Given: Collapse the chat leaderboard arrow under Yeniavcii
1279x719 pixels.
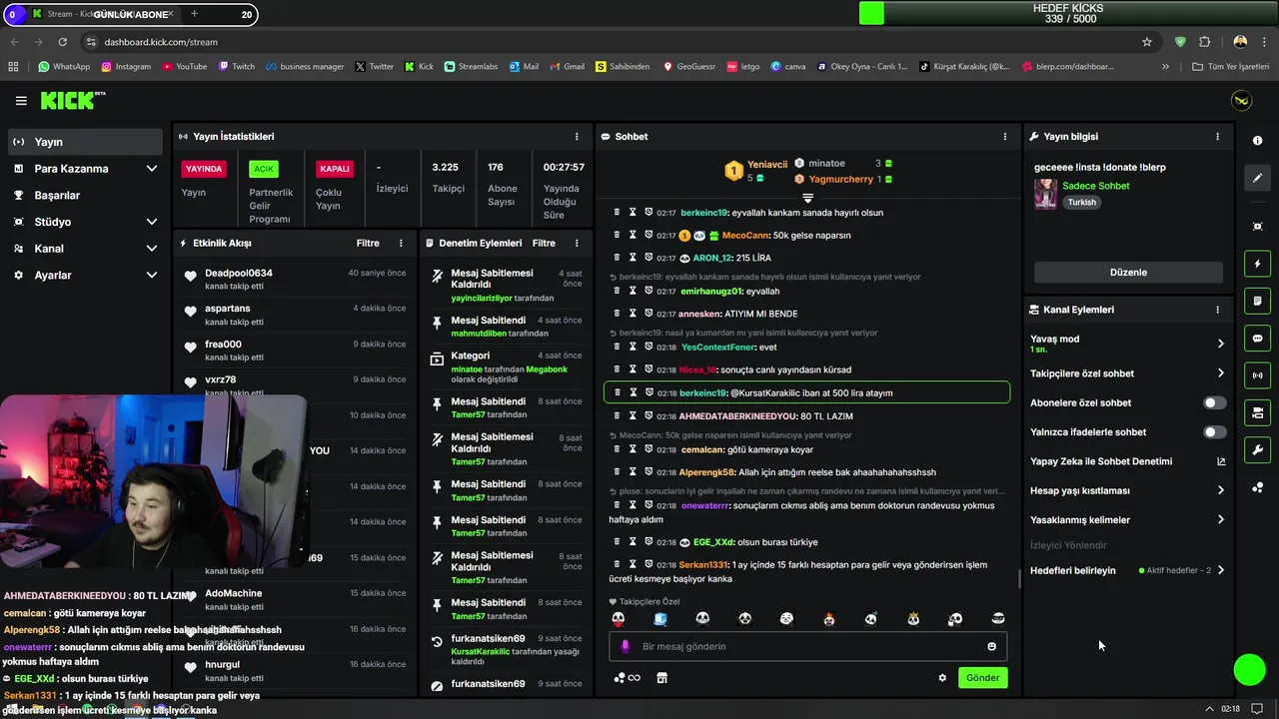Looking at the screenshot, I should [x=808, y=199].
